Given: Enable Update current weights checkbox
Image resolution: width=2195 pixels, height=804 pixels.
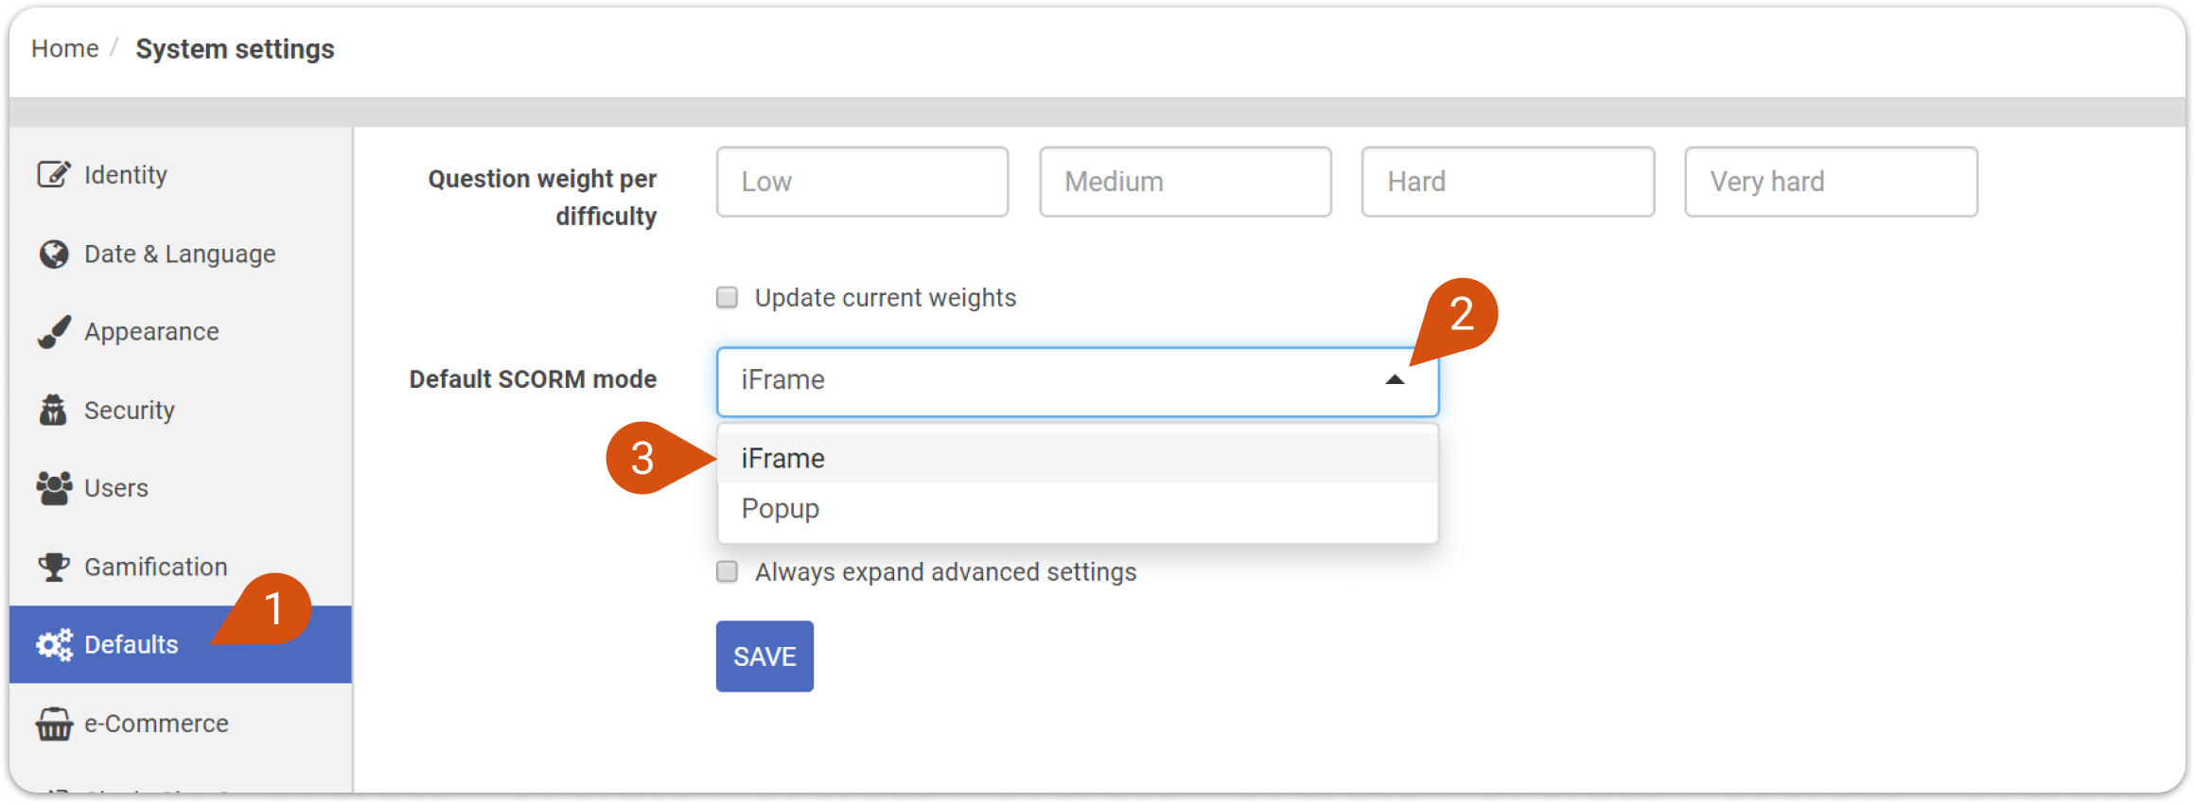Looking at the screenshot, I should pyautogui.click(x=727, y=298).
